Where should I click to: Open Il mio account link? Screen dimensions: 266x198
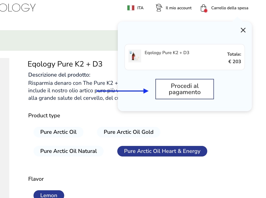click(178, 8)
